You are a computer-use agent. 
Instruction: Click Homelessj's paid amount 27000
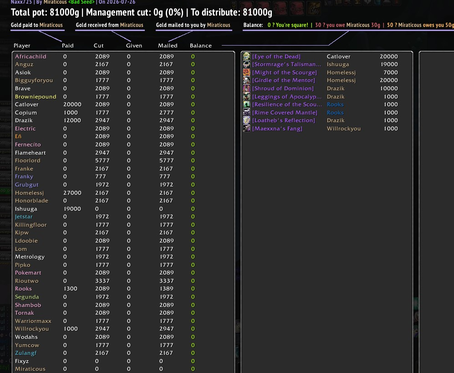click(x=72, y=192)
